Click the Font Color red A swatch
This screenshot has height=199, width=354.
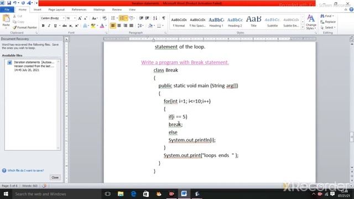(x=102, y=26)
